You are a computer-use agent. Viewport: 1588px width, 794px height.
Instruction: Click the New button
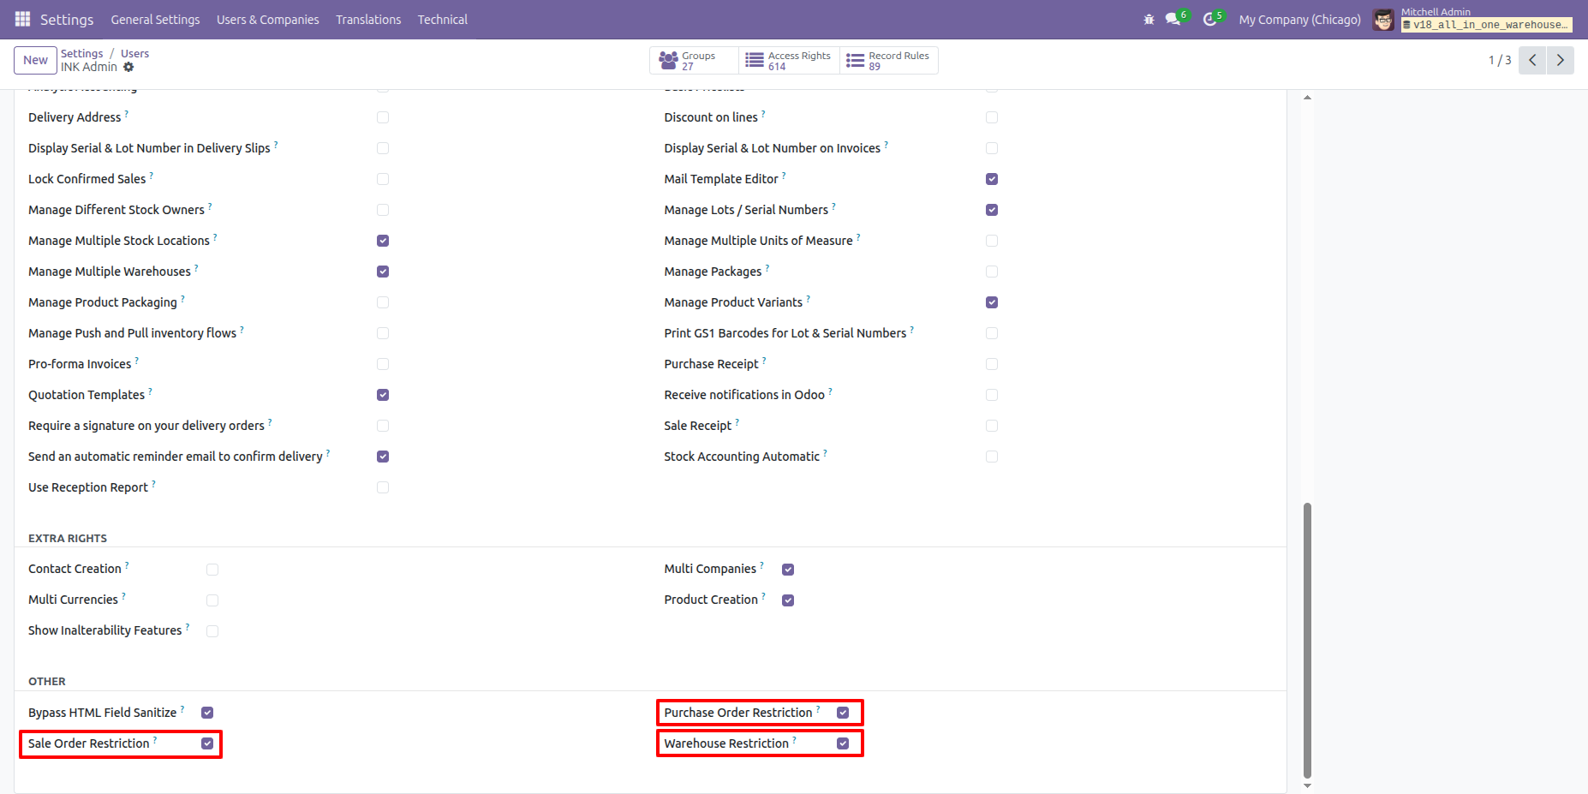click(35, 60)
